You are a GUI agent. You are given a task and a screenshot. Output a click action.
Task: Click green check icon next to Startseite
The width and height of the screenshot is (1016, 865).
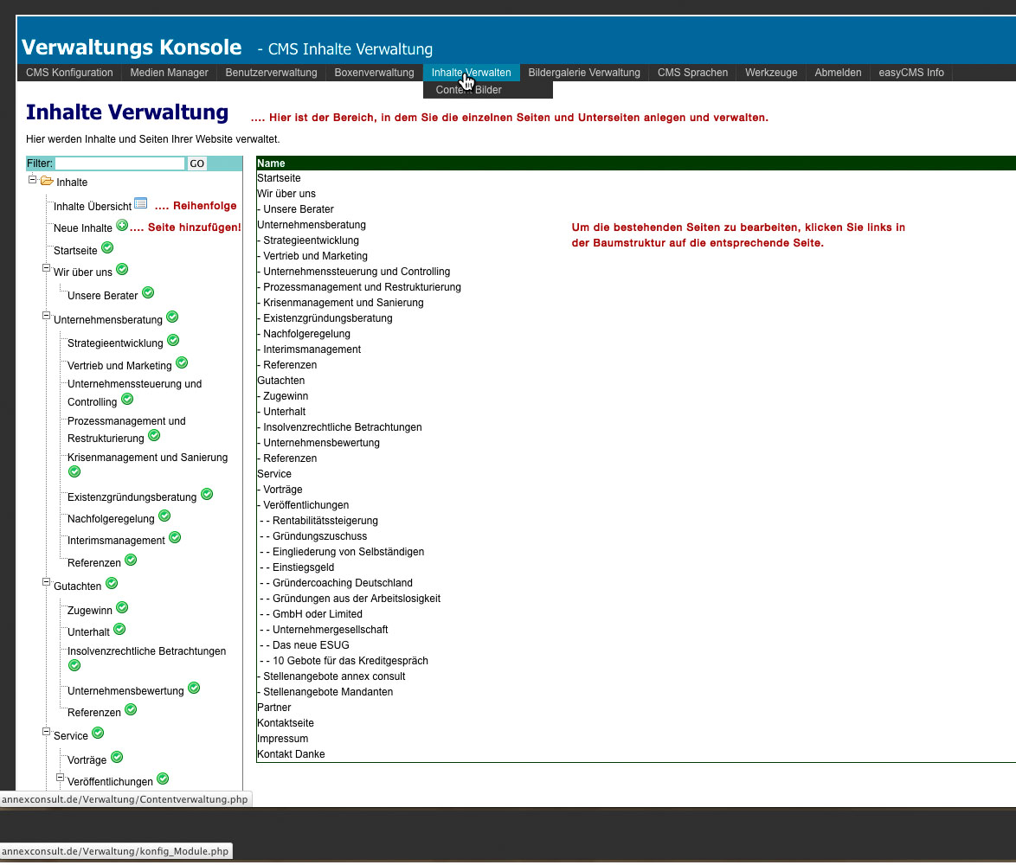tap(107, 247)
